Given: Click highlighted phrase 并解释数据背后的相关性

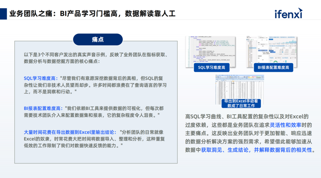Looking at the screenshot, I should [x=283, y=150].
